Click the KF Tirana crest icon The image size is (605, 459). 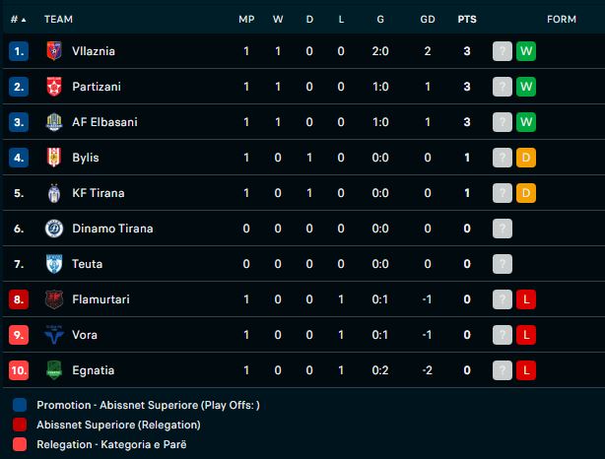tap(53, 193)
